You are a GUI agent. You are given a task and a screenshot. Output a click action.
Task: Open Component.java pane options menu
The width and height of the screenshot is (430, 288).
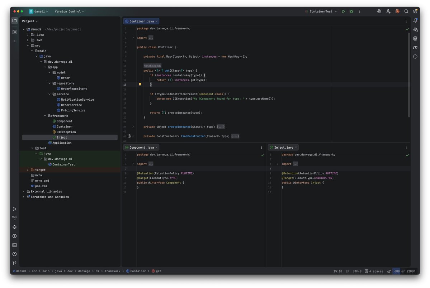(x=261, y=148)
